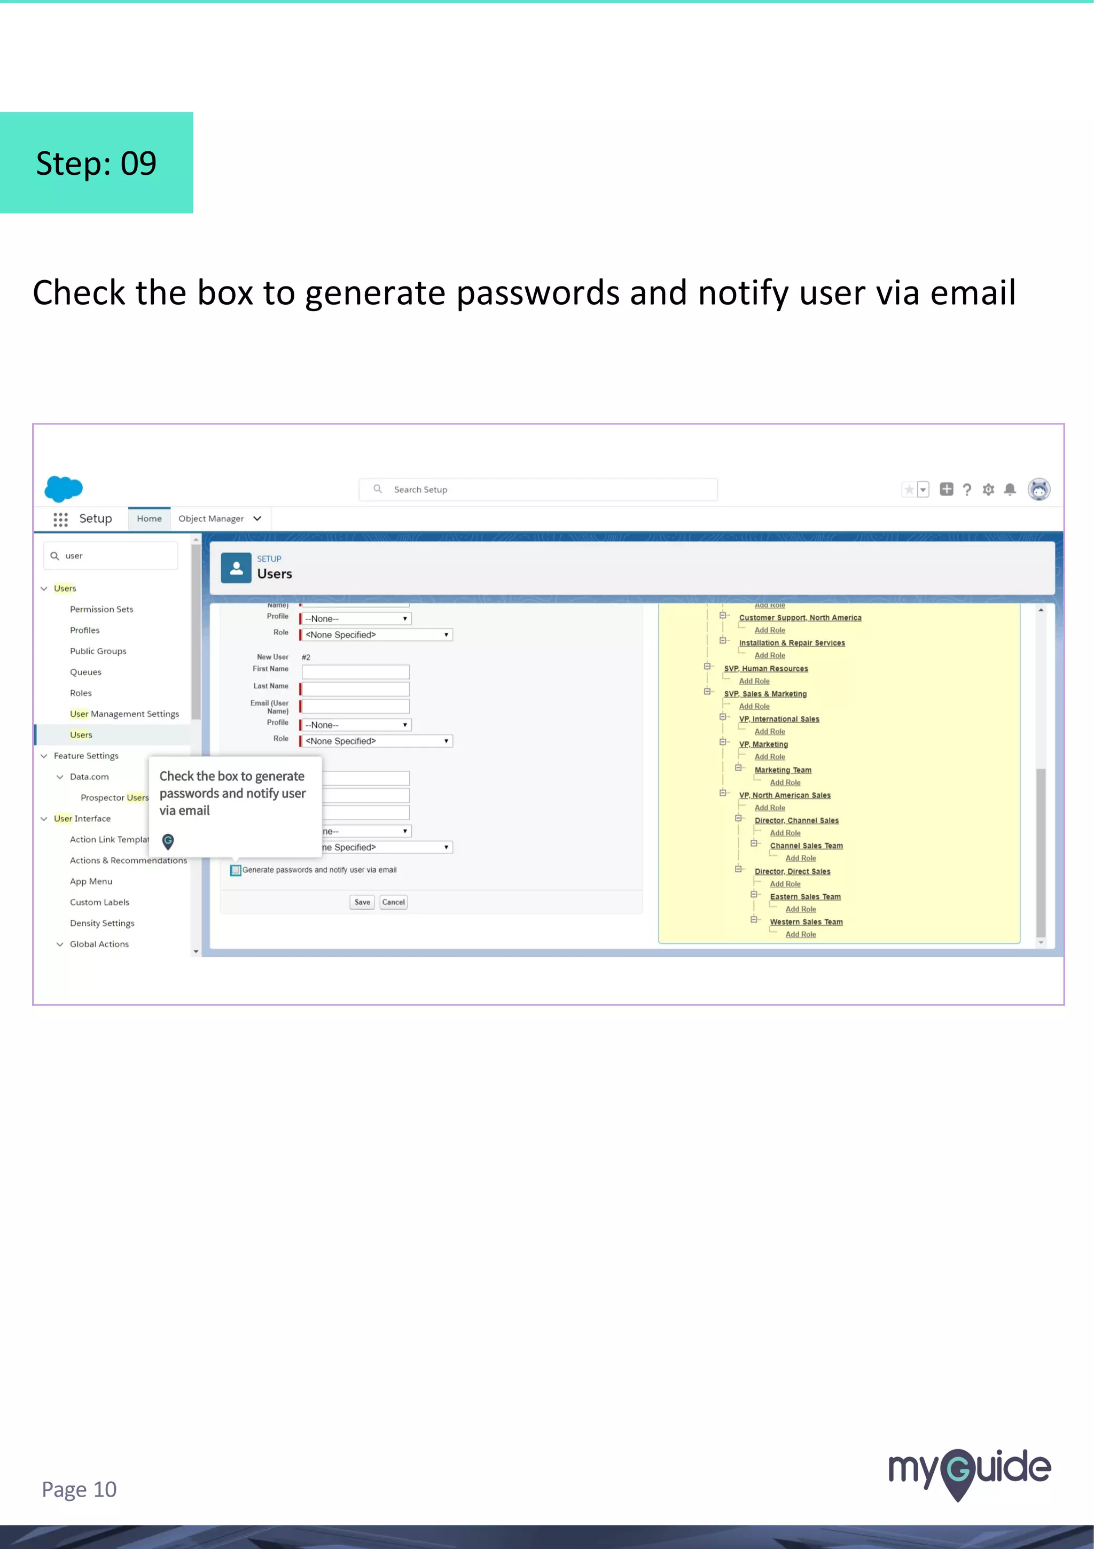Screen dimensions: 1094x1549
Task: Collapse the SVP, Sales & Marketing node
Action: [708, 692]
